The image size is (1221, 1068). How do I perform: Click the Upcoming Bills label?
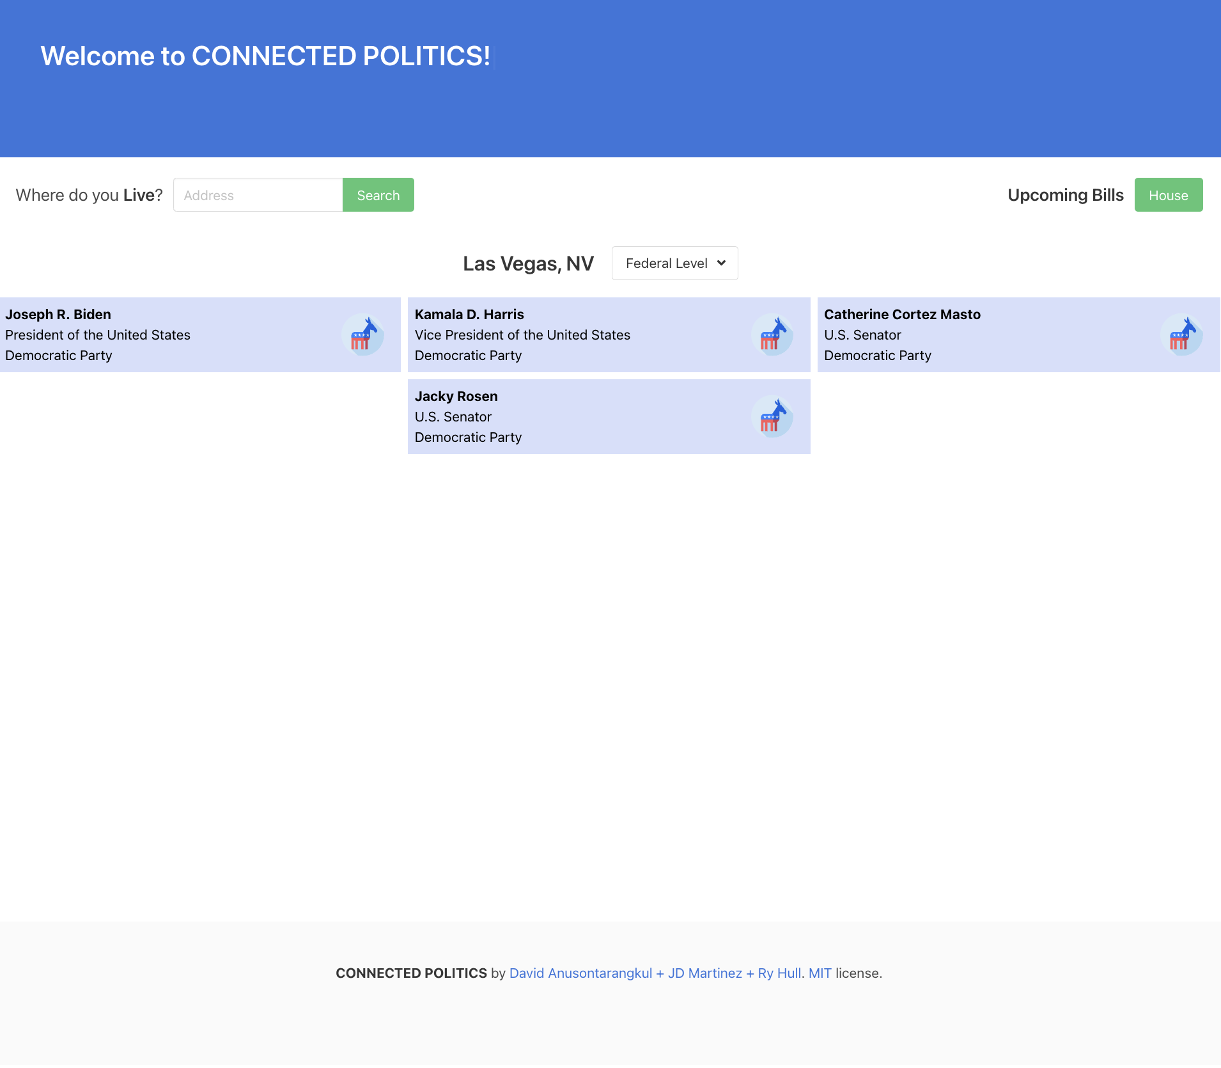click(x=1065, y=195)
